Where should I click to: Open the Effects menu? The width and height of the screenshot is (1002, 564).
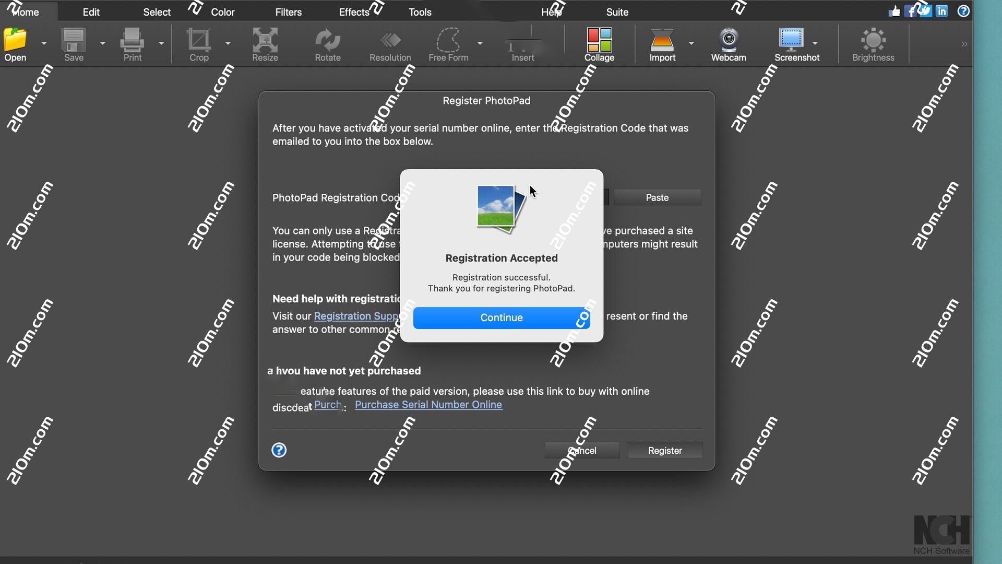pos(354,11)
